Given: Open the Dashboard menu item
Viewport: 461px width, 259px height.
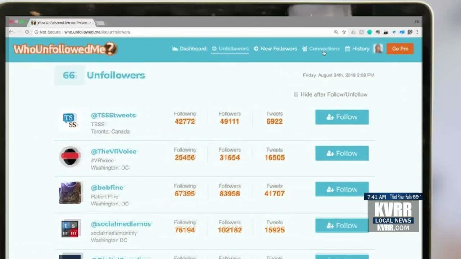Looking at the screenshot, I should (x=190, y=49).
